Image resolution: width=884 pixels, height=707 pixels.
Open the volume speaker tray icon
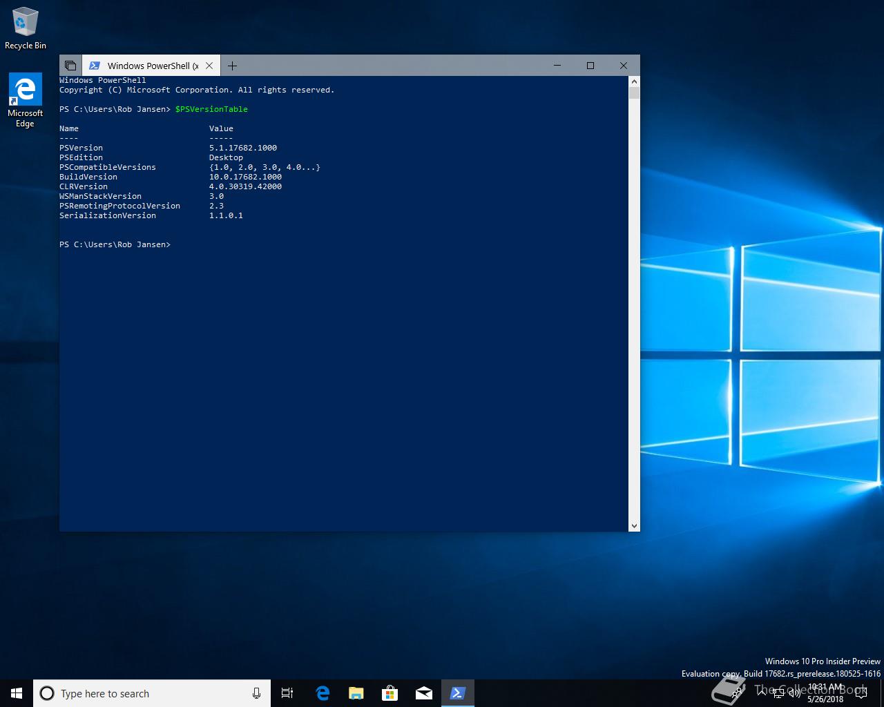point(794,693)
